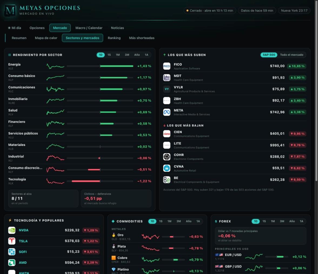Select the VYLR ticker icon
This screenshot has width=318, height=274.
167,89
